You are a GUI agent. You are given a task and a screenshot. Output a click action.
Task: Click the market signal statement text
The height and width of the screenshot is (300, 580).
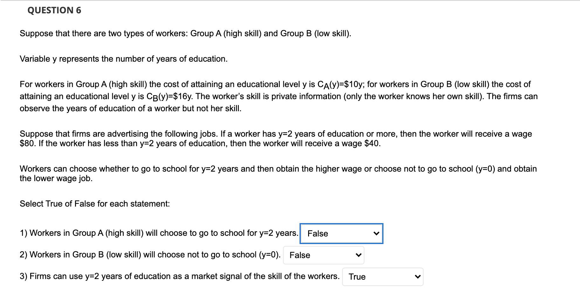[x=180, y=276]
